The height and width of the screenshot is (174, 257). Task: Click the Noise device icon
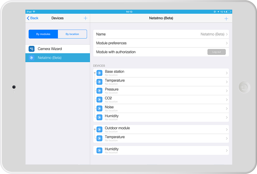point(99,108)
